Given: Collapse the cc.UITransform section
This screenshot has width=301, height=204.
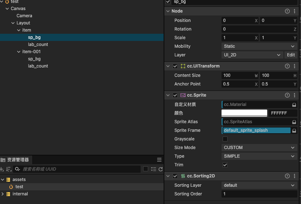Looking at the screenshot, I should tap(168, 66).
